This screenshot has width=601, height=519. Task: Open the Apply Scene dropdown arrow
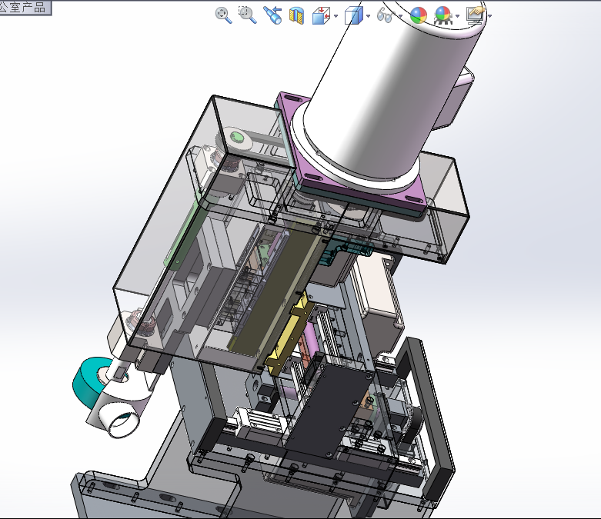coord(458,16)
